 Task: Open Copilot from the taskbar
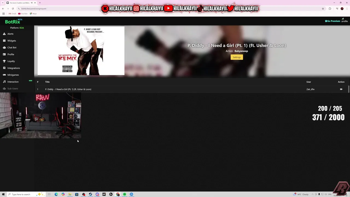[x=63, y=194]
